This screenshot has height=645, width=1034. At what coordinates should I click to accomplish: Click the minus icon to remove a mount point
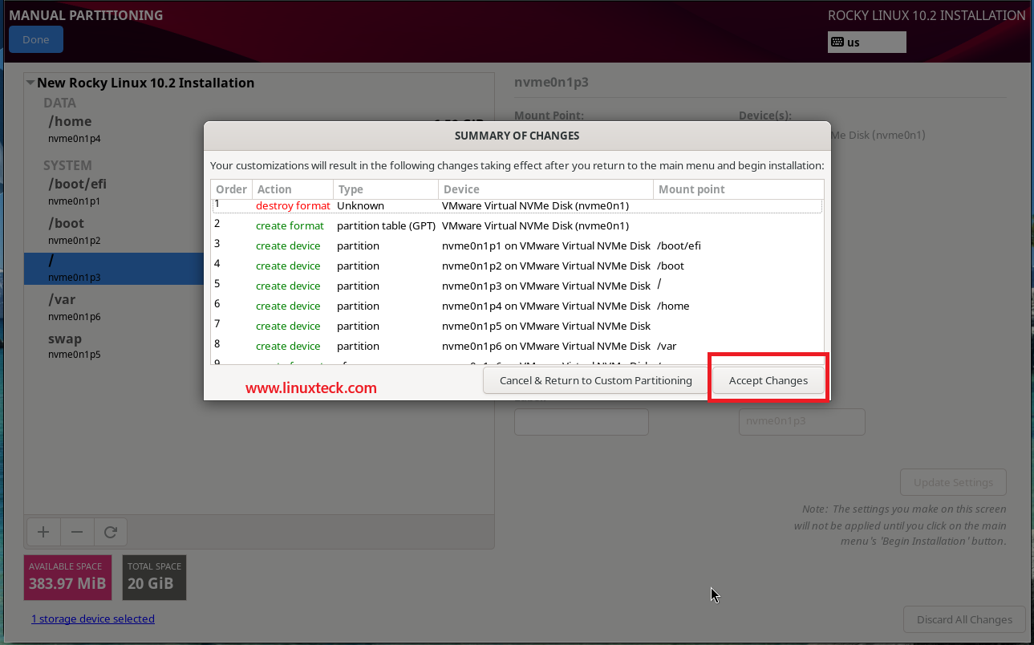77,532
